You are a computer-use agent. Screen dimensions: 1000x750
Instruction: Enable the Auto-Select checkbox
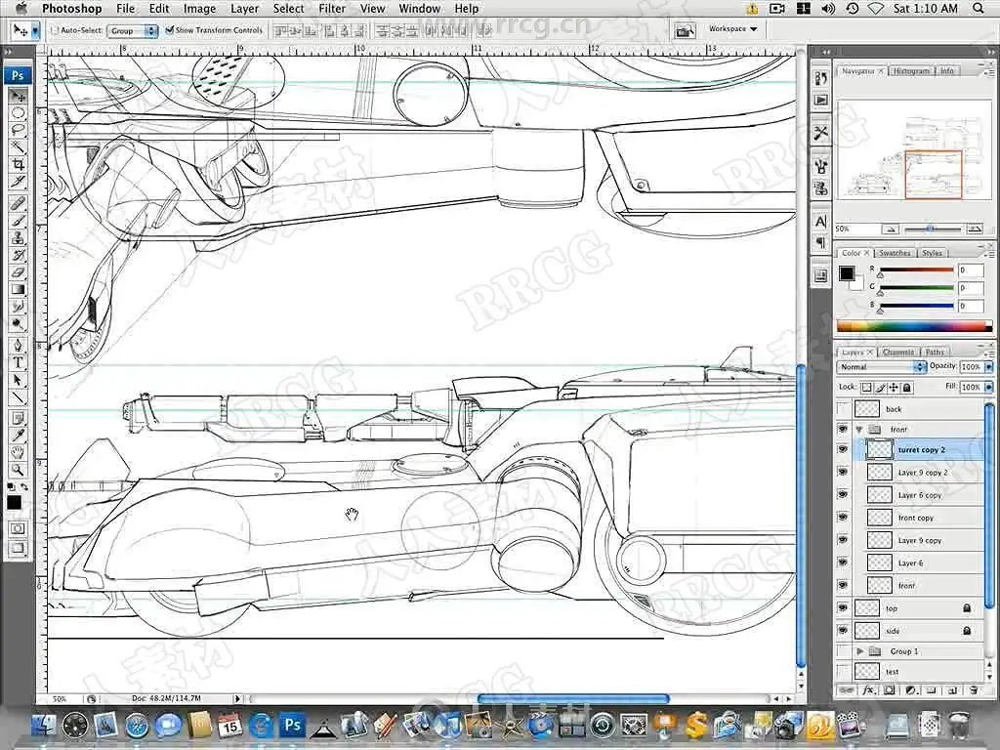tap(55, 30)
